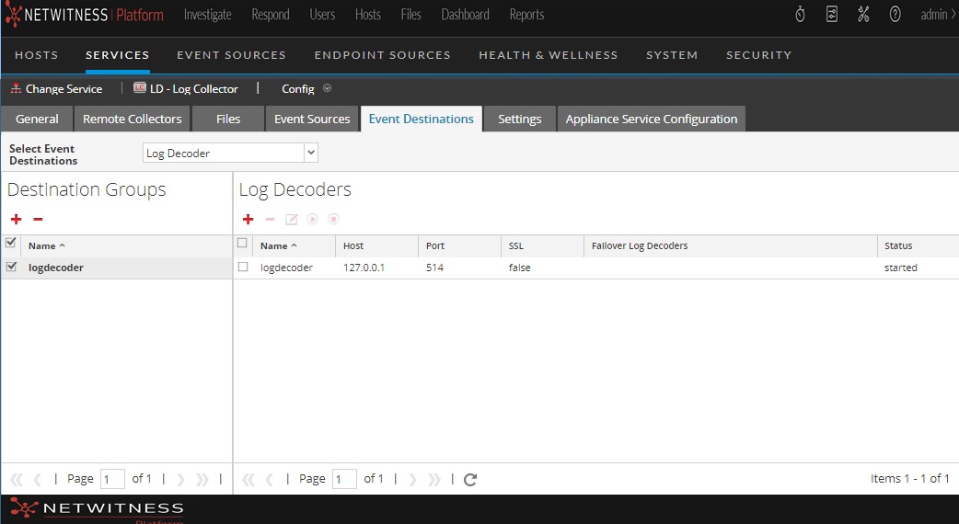Click the refresh icon in Log Decoders pager

click(x=470, y=479)
